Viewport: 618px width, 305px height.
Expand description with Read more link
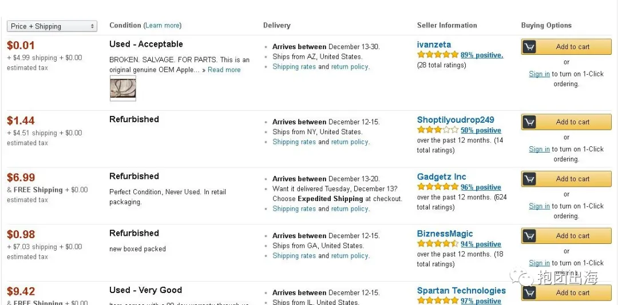click(x=224, y=70)
